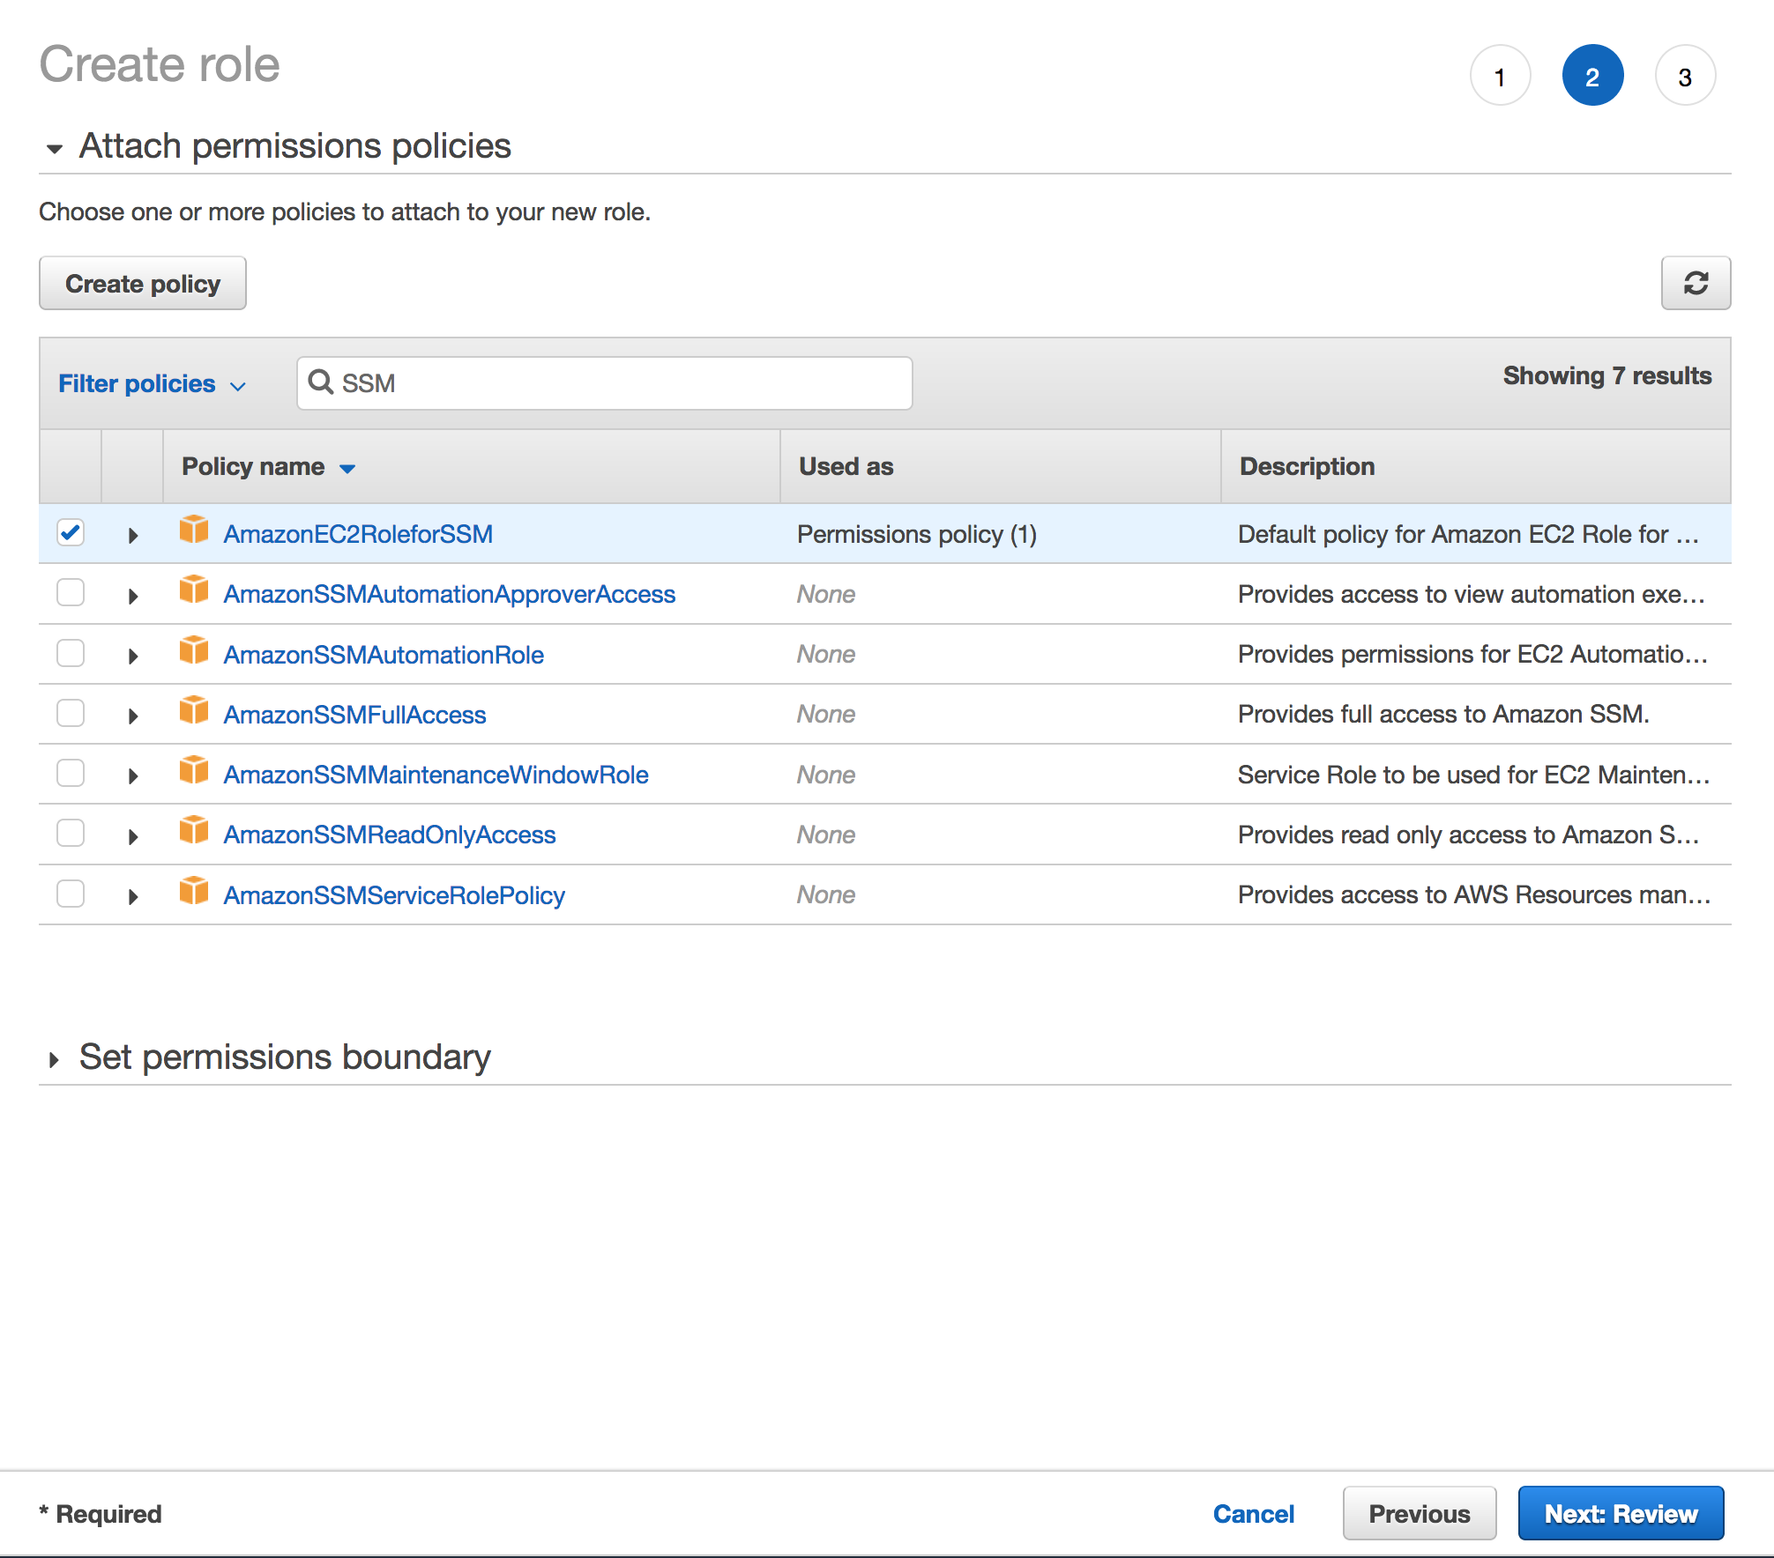Open the AmazonEC2RoleforSSM policy link
Viewport: 1774px width, 1558px height.
[358, 534]
